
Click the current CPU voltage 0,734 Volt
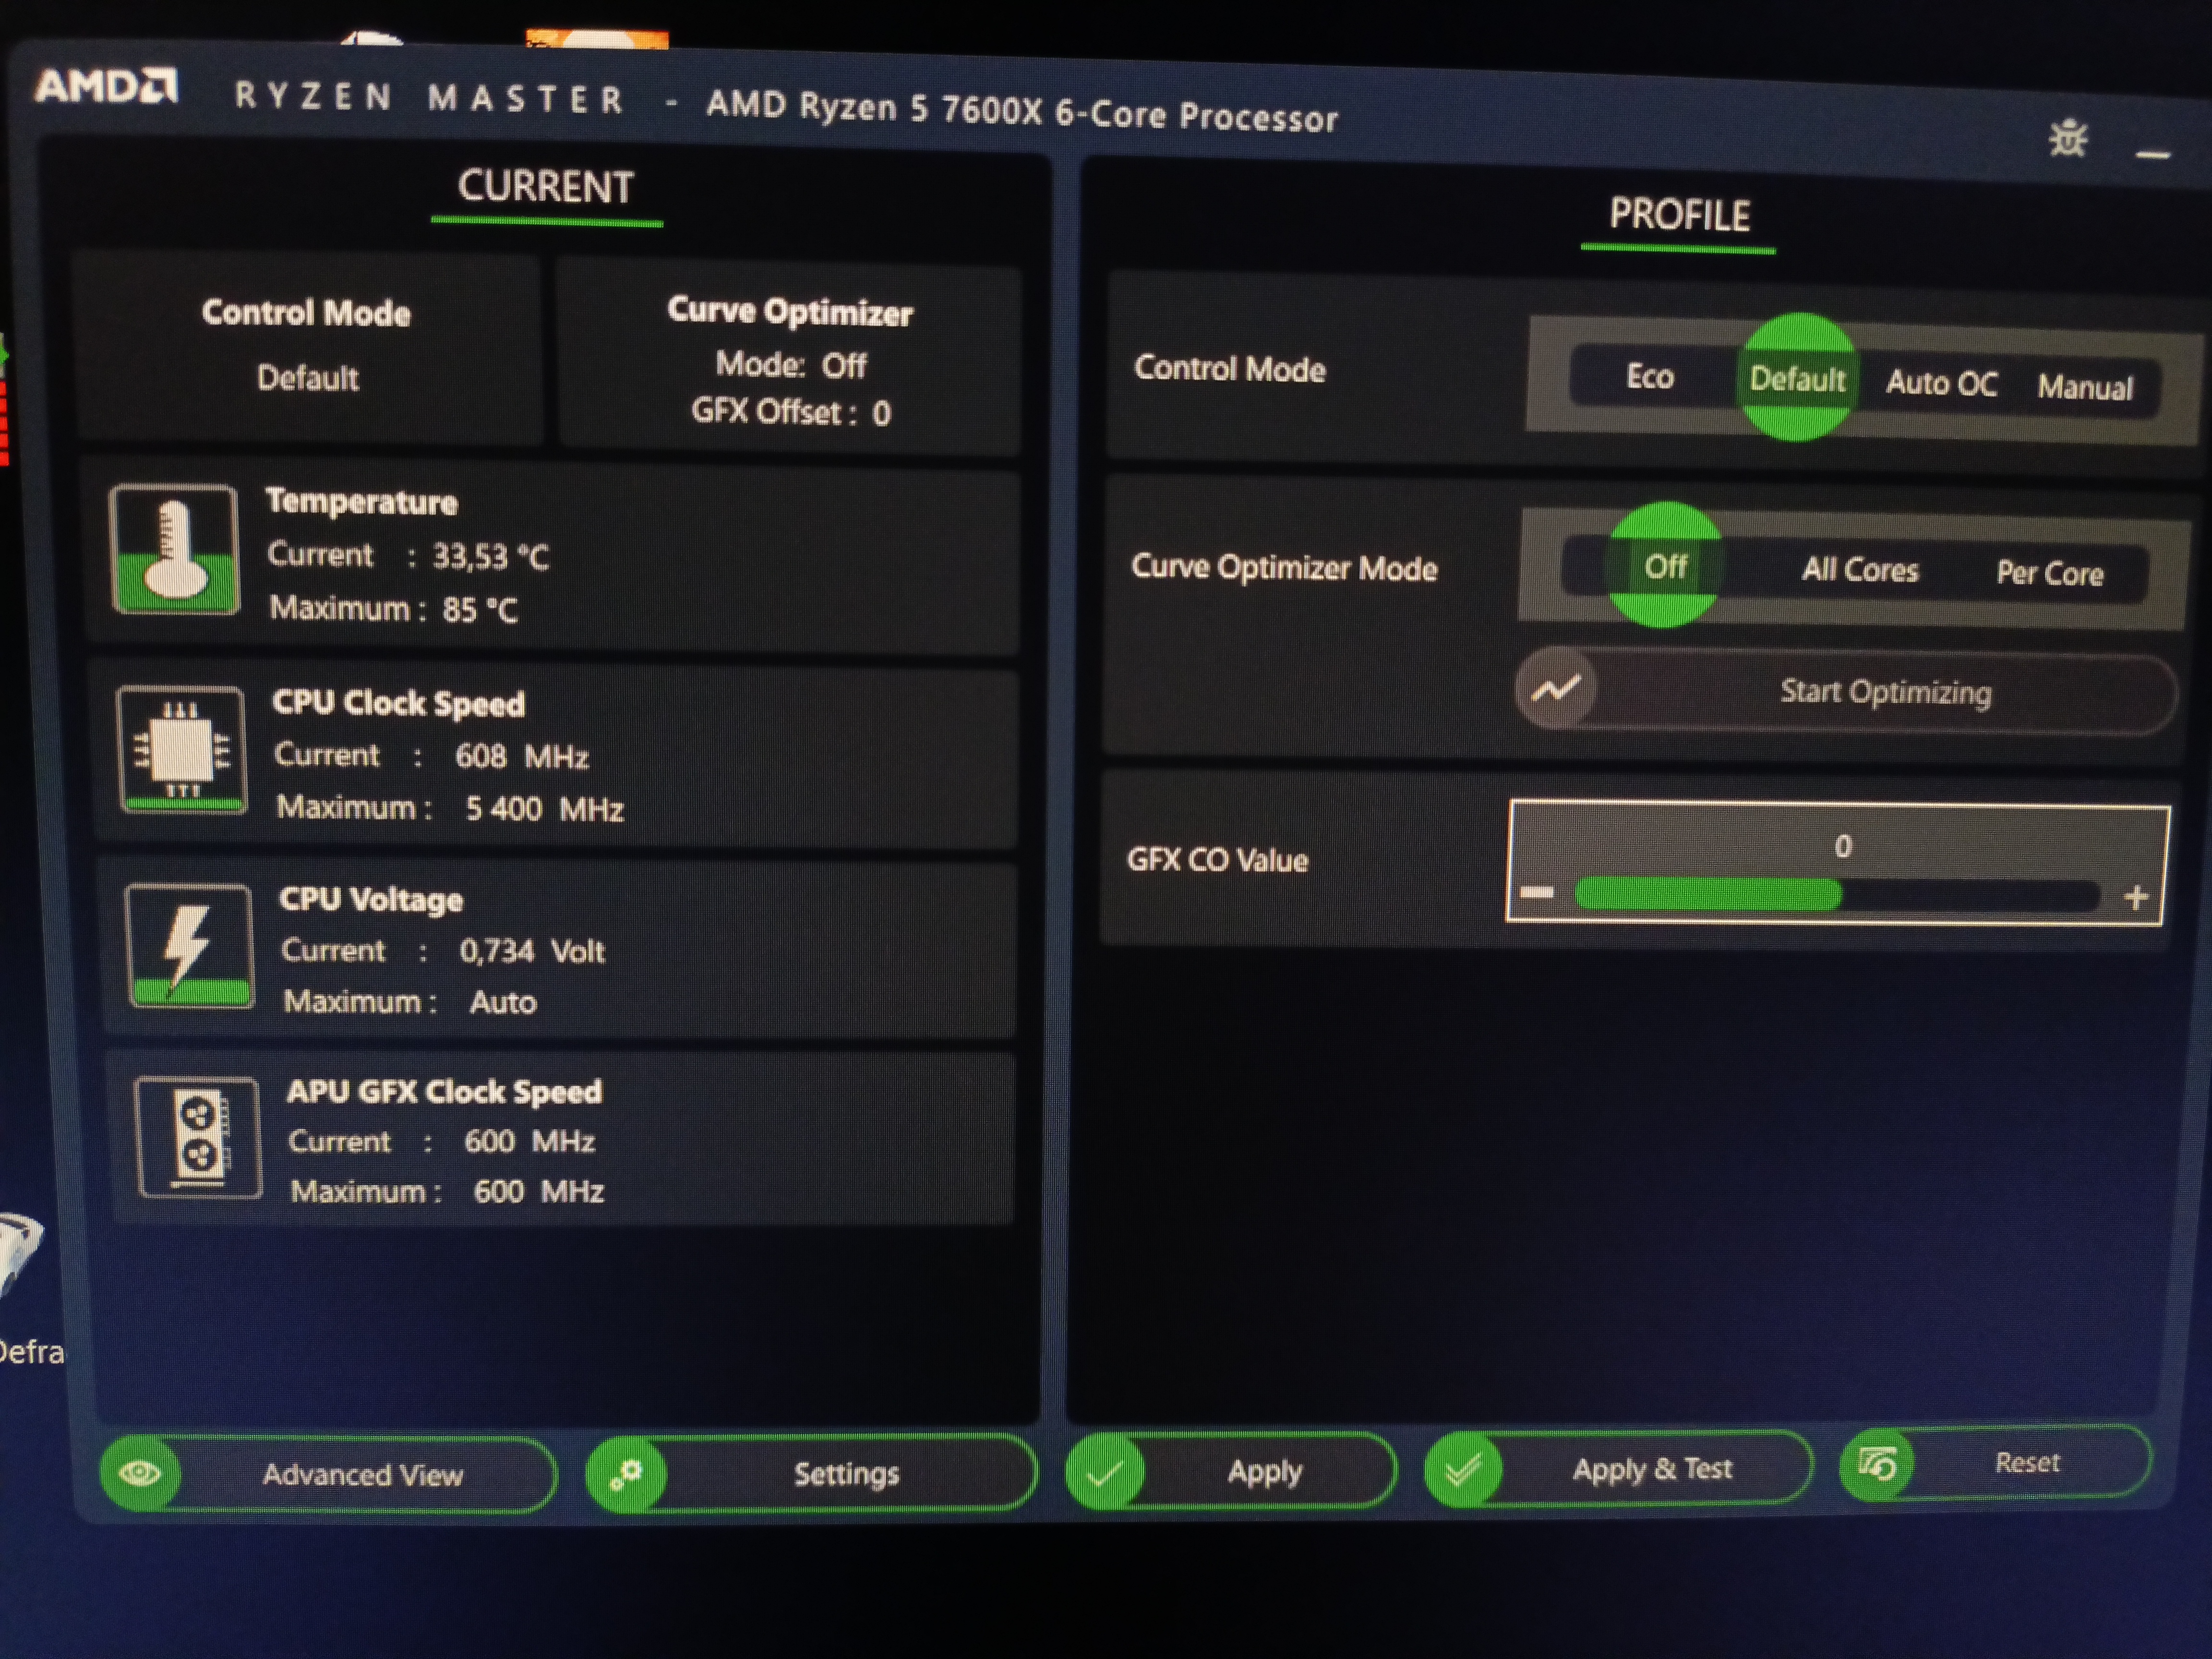[x=532, y=950]
